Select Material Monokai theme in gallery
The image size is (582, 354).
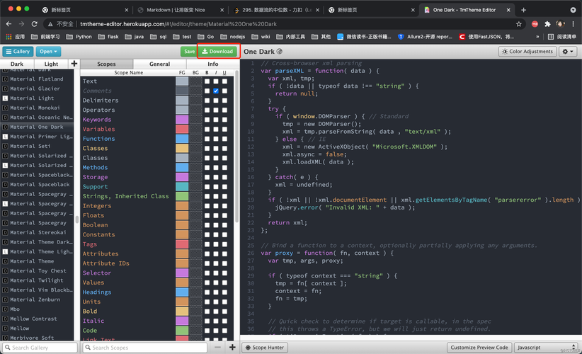click(x=35, y=108)
